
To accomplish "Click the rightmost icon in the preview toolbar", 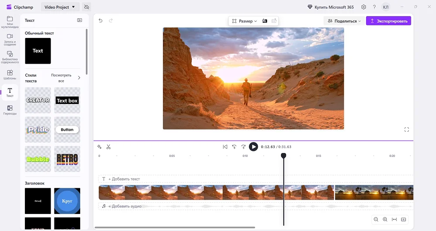I will tap(274, 21).
